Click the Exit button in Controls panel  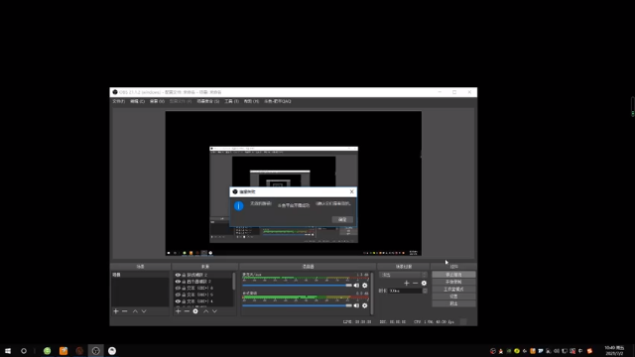[x=453, y=303]
